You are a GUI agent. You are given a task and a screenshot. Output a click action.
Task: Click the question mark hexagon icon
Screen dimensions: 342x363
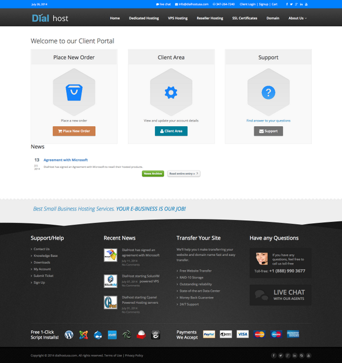(268, 92)
